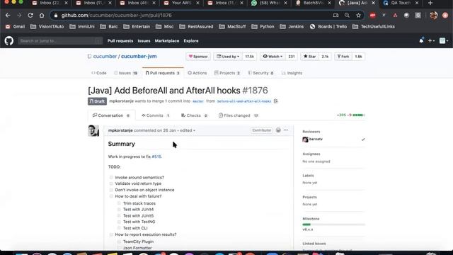Tick the 'Trim stack traces' checkbox
The image size is (453, 255).
[119, 203]
